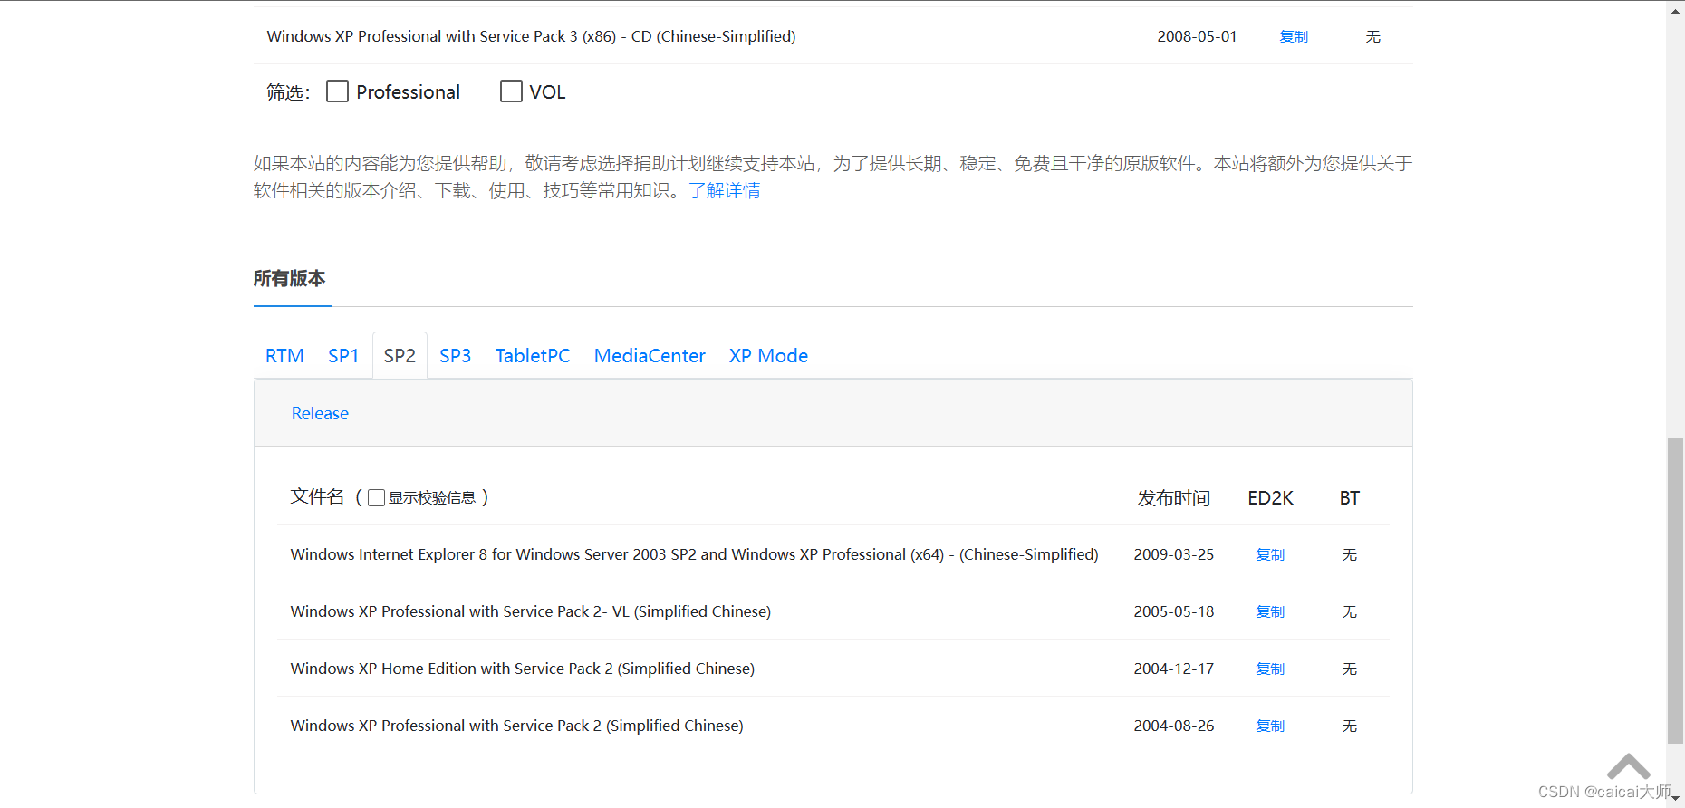Viewport: 1685px width, 808px height.
Task: Click the date 2008-05-01
Action: 1197,36
